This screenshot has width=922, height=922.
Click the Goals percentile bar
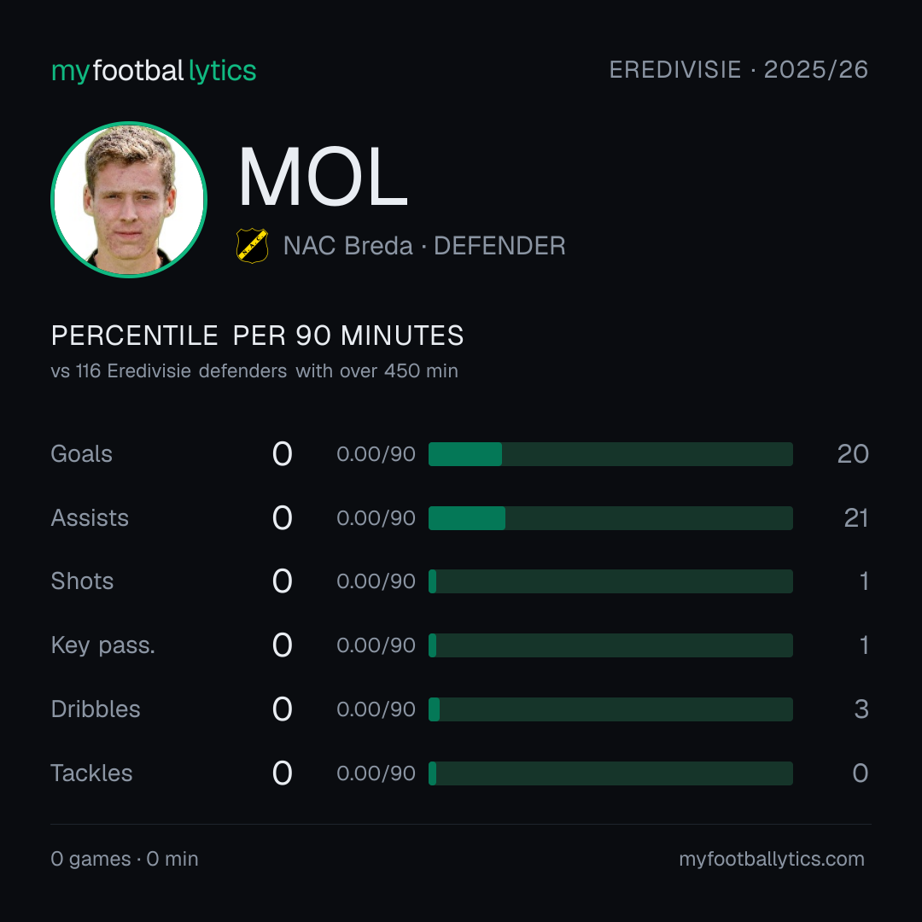pos(610,454)
